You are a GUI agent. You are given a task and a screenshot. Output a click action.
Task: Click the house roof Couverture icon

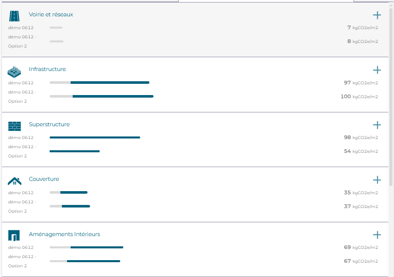pyautogui.click(x=14, y=181)
